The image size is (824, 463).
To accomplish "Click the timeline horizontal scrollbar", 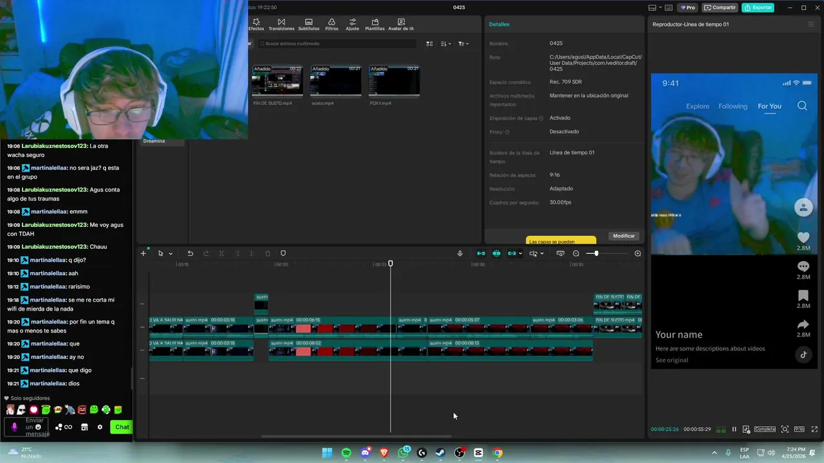I will pyautogui.click(x=357, y=437).
